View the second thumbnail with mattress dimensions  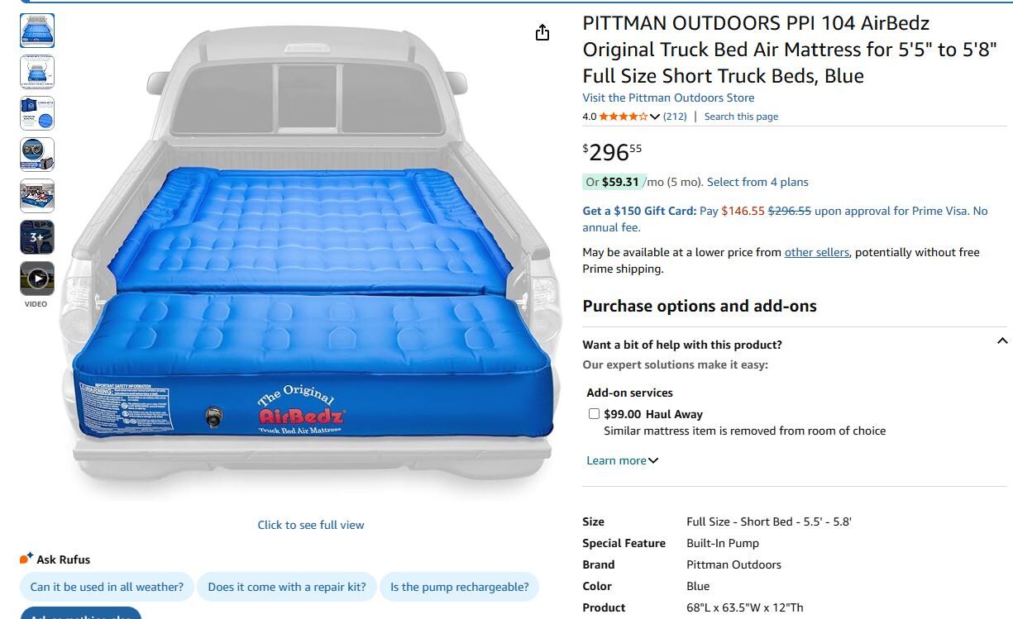(x=37, y=72)
